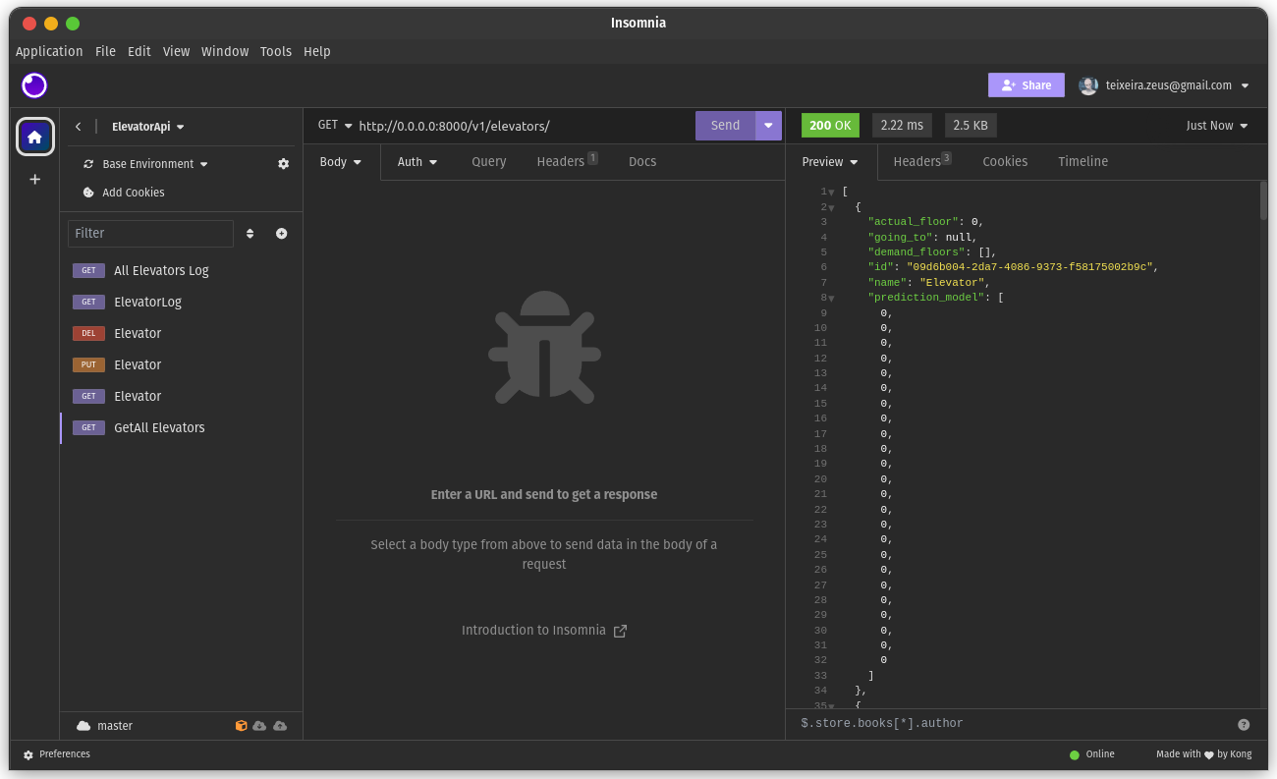The image size is (1277, 779).
Task: Click Add Cookies
Action: pos(134,193)
